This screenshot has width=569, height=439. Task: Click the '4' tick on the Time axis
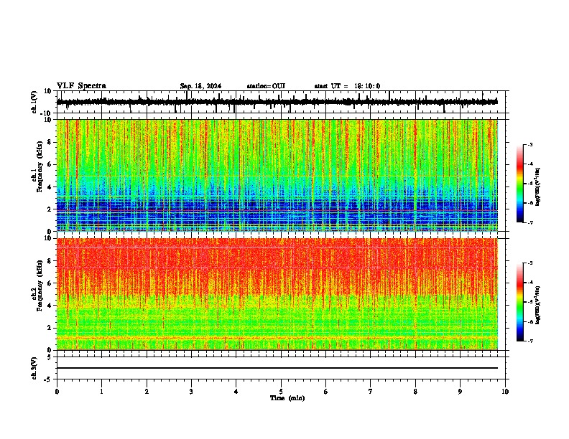coord(236,392)
